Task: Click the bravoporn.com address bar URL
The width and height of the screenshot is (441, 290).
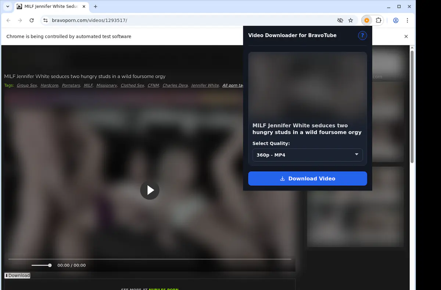Action: 90,21
